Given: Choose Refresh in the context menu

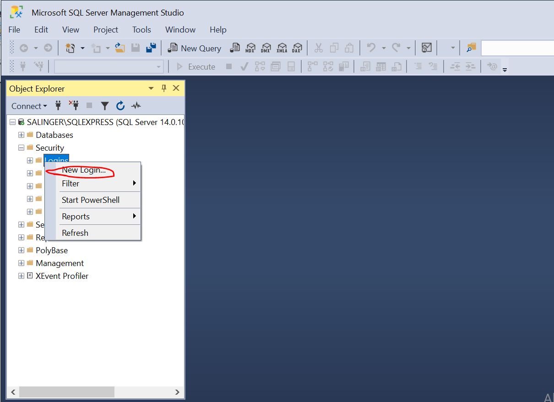Looking at the screenshot, I should pos(92,233).
